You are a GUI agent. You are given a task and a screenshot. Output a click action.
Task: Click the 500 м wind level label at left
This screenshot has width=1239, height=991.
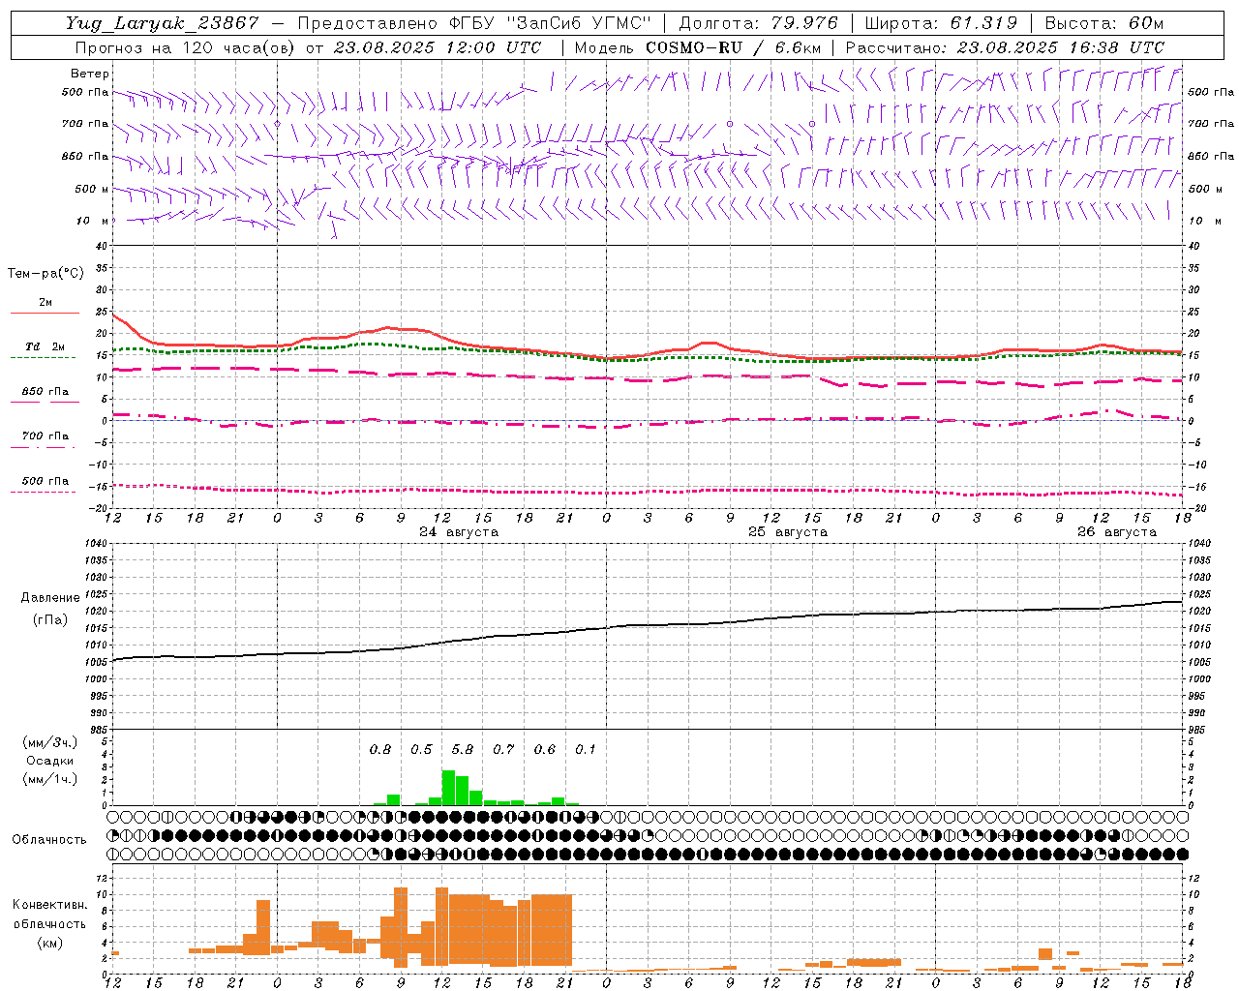[92, 189]
